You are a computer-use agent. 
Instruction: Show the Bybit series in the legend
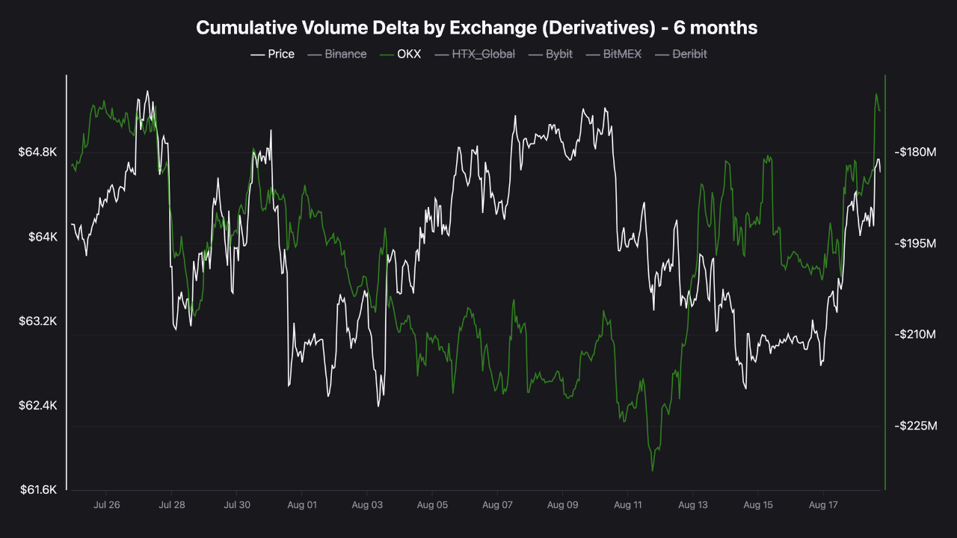550,54
